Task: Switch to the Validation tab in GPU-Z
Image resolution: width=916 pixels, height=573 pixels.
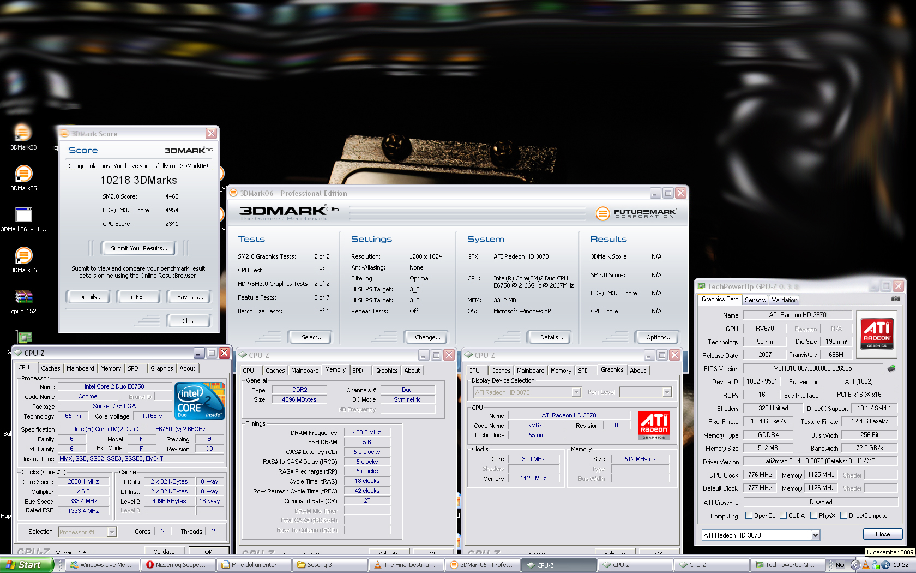Action: point(785,300)
